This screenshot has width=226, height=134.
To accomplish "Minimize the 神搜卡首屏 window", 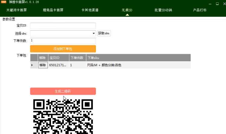I will pos(210,4).
